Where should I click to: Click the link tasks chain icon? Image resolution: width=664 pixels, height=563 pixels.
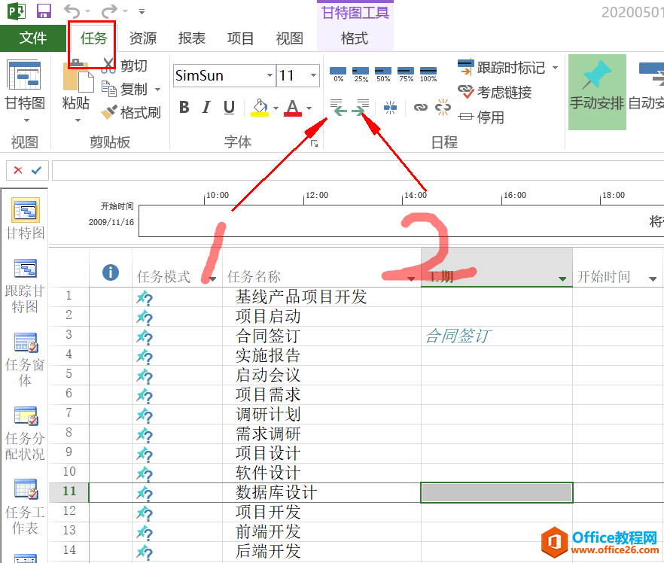coord(421,108)
